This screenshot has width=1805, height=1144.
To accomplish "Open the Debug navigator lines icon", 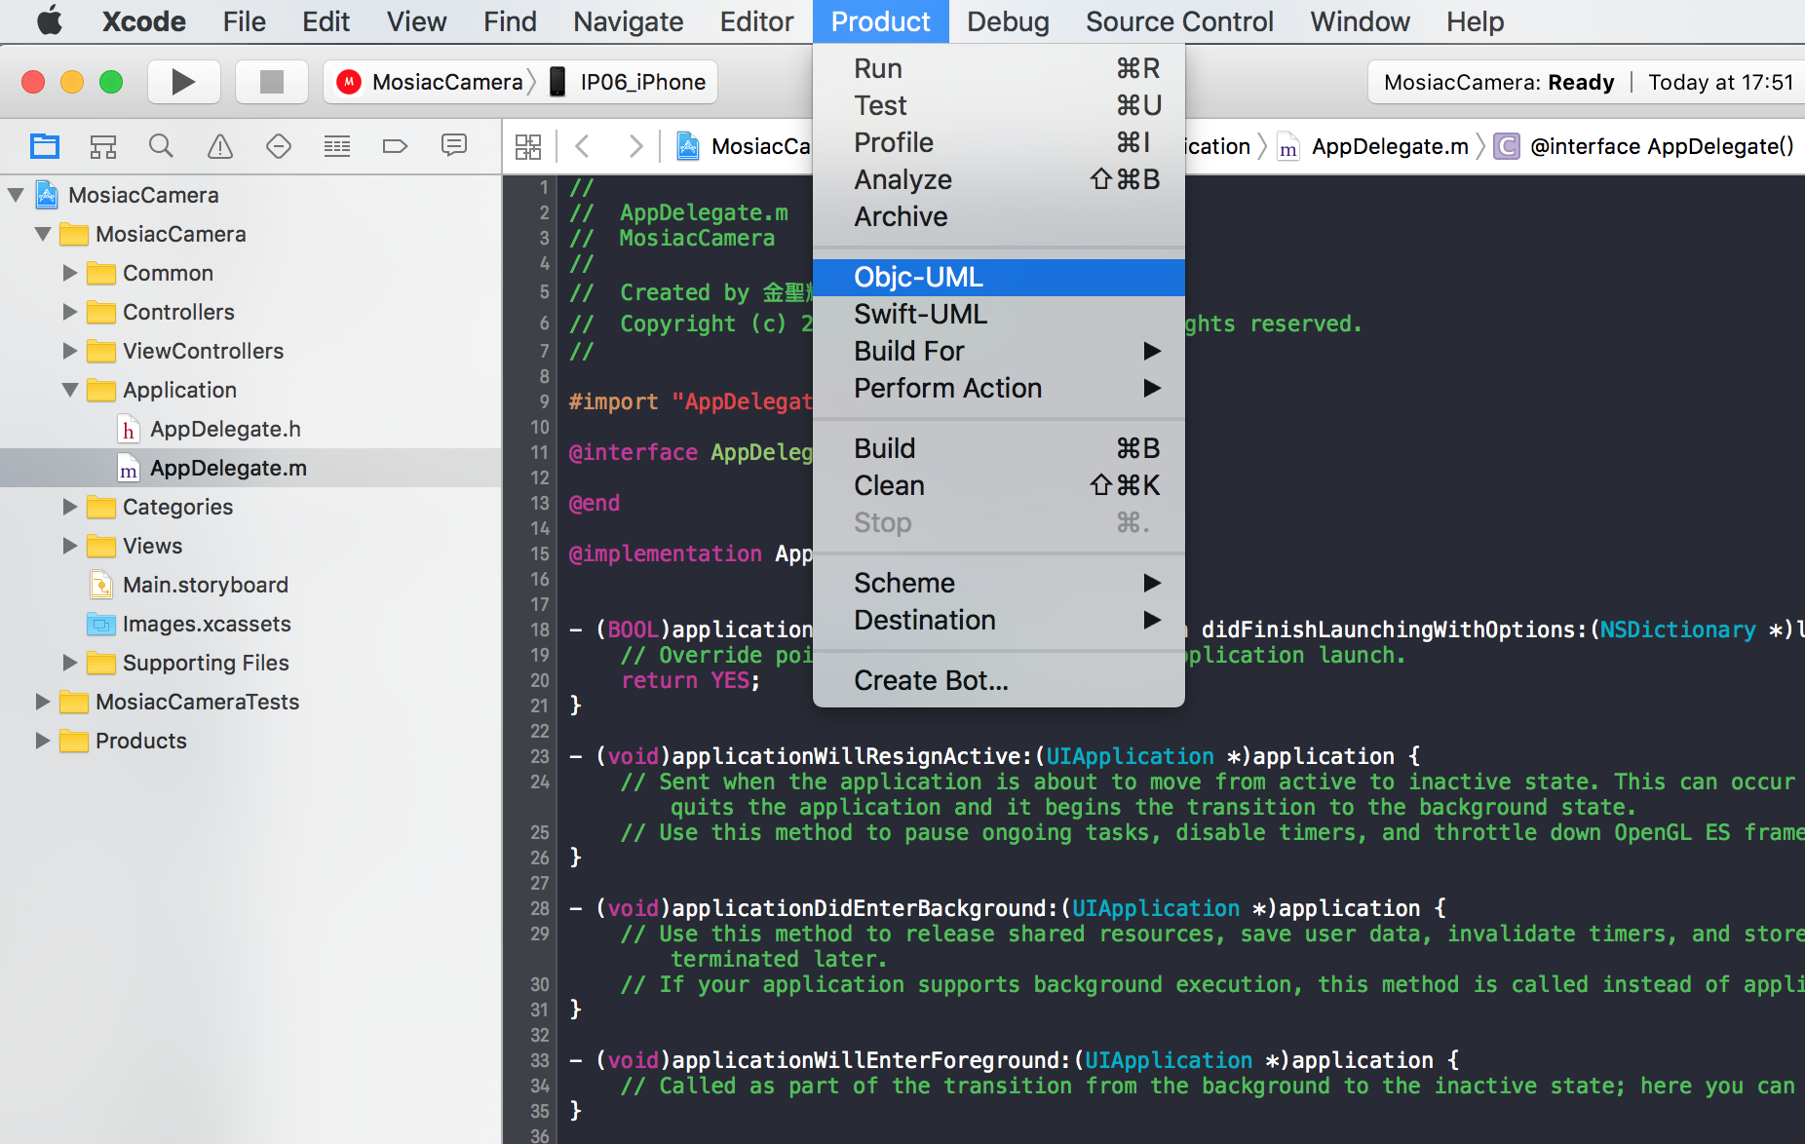I will [x=337, y=147].
